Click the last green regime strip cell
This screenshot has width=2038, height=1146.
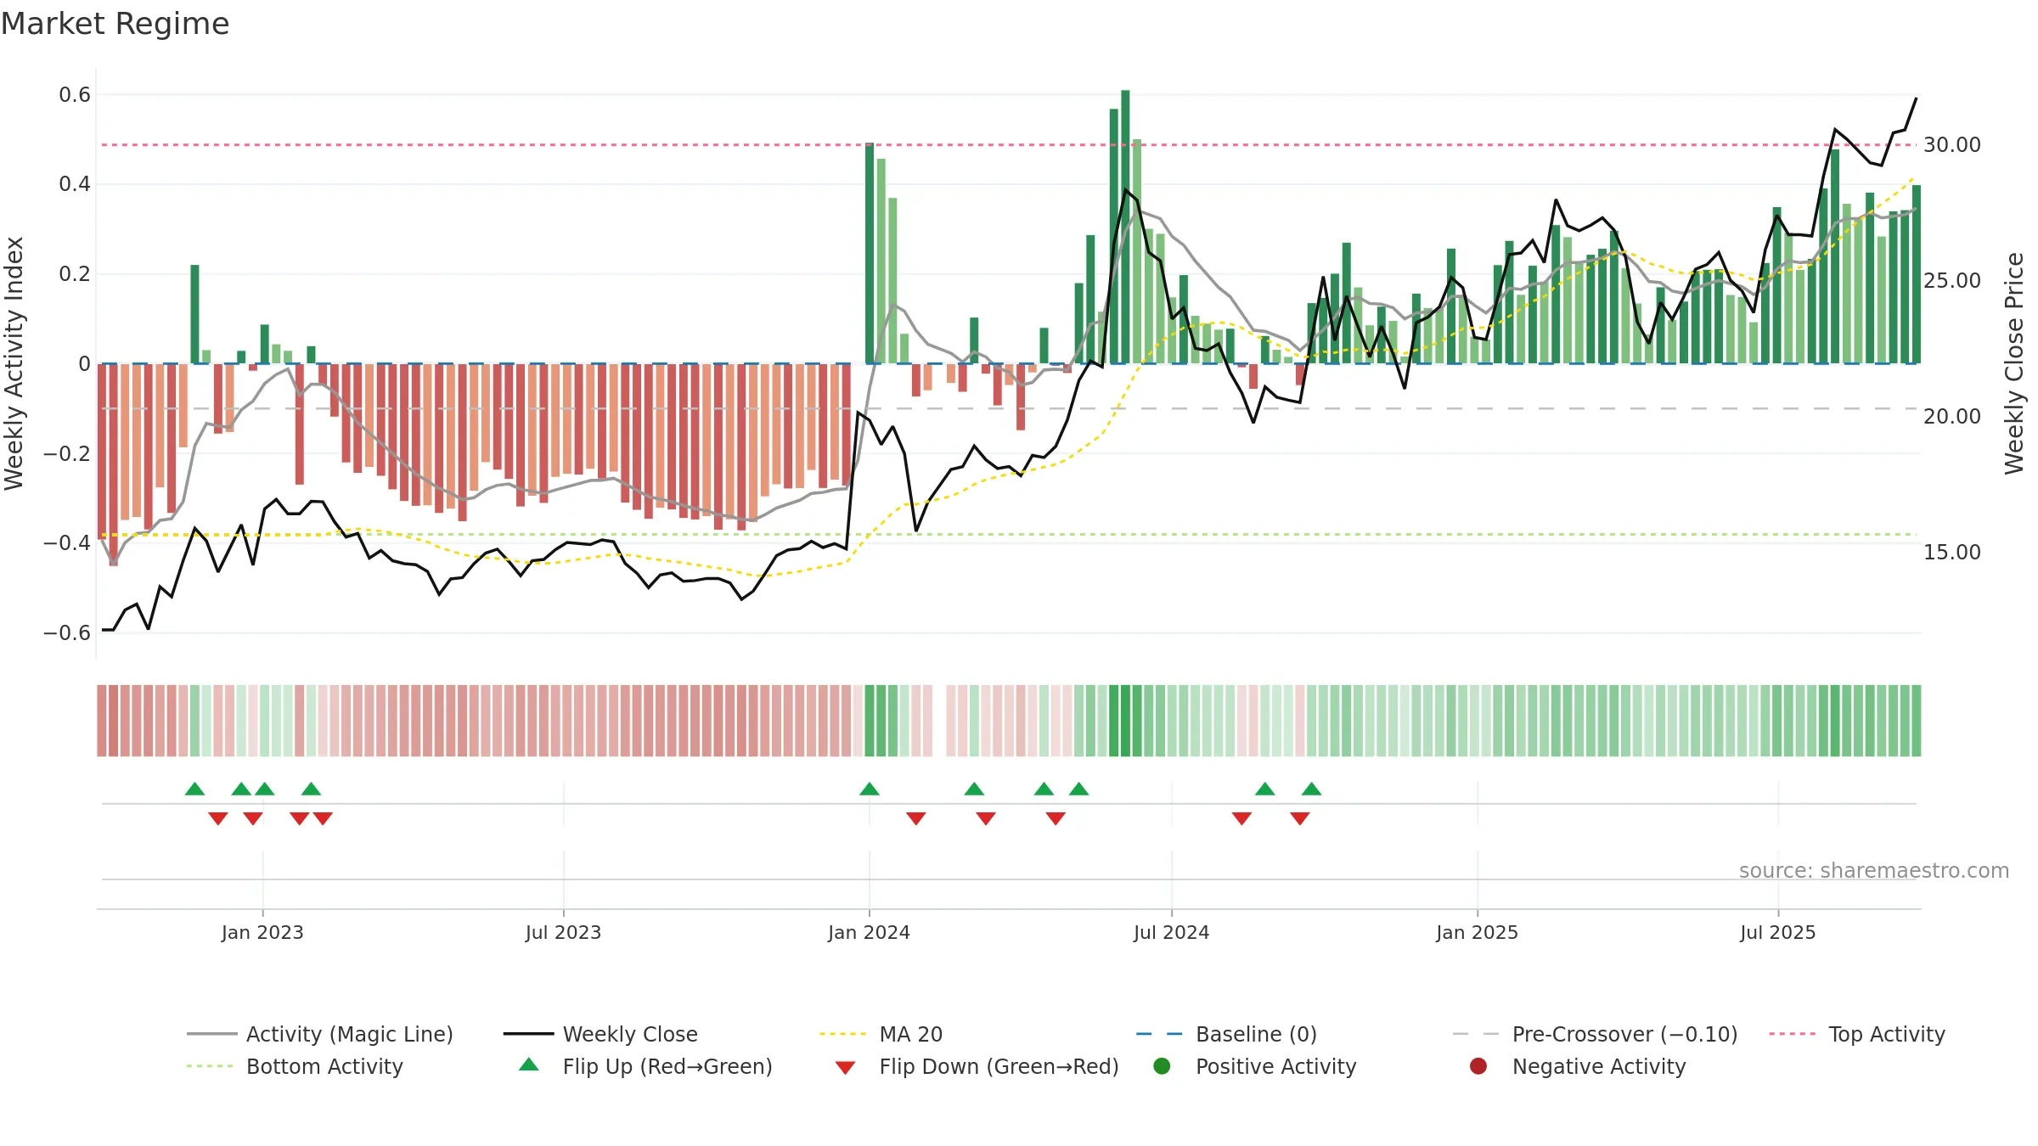coord(1917,721)
